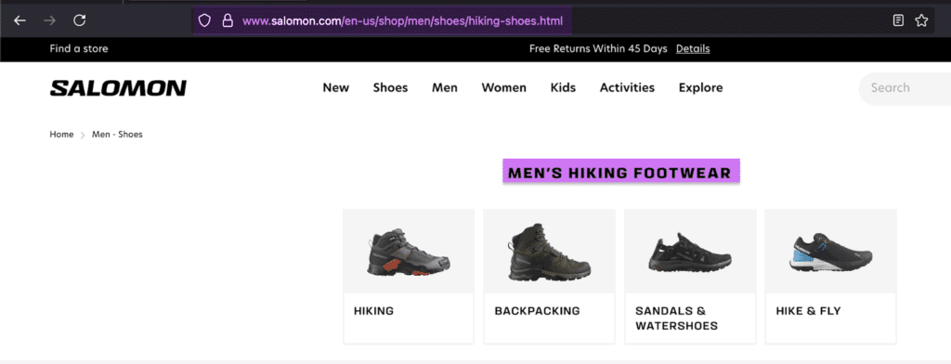Bookmark this page with the star icon
This screenshot has width=951, height=364.
(921, 20)
